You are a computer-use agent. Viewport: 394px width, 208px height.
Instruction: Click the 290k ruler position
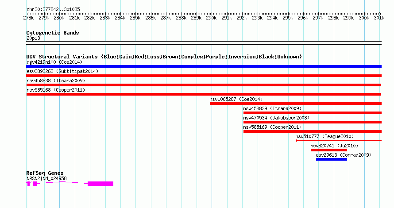pos(211,18)
